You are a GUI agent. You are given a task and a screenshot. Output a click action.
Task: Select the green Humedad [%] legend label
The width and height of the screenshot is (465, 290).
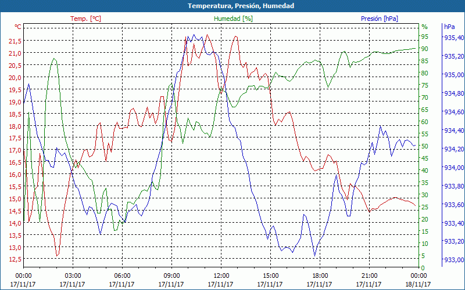click(233, 19)
